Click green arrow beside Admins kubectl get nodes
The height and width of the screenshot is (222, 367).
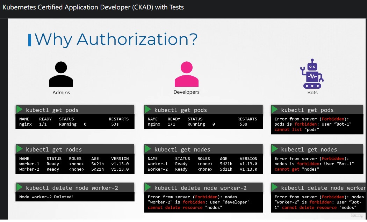(20, 149)
